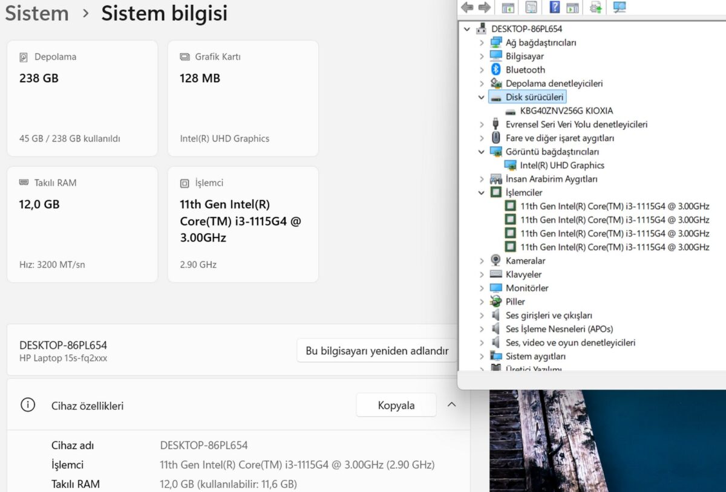Collapse the Cihaz özellikleri section chevron

[x=451, y=405]
